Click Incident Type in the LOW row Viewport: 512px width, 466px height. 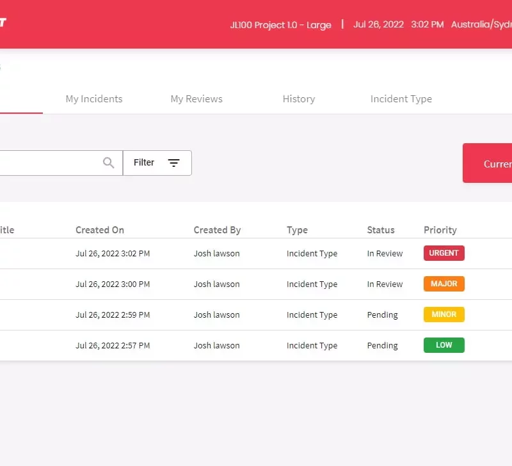click(312, 345)
